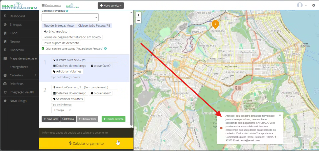Change forma de pagamento faturado em boleto
Viewport: 319px width, 151px height.
click(72, 37)
